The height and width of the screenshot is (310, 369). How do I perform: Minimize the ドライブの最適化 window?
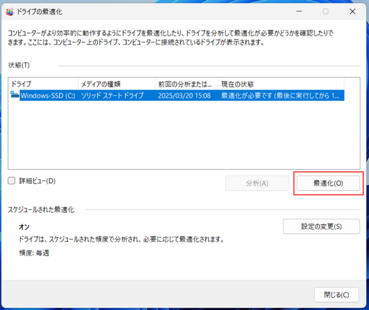(x=299, y=11)
